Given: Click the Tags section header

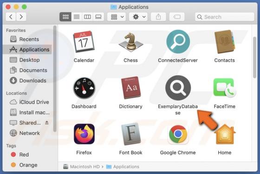Looking at the screenshot, I should click(x=11, y=146).
